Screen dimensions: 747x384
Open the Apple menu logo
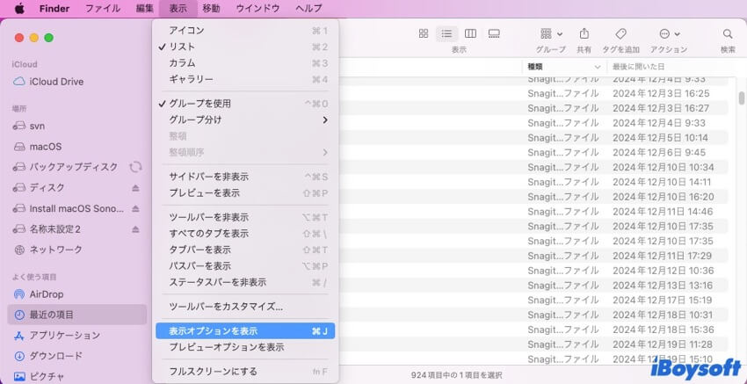coord(18,8)
